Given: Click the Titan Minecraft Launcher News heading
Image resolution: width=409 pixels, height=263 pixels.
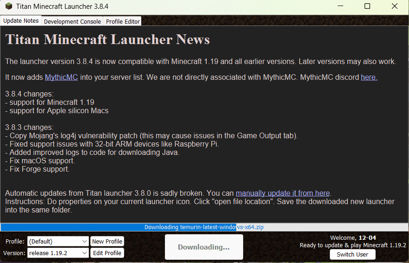Looking at the screenshot, I should click(107, 39).
